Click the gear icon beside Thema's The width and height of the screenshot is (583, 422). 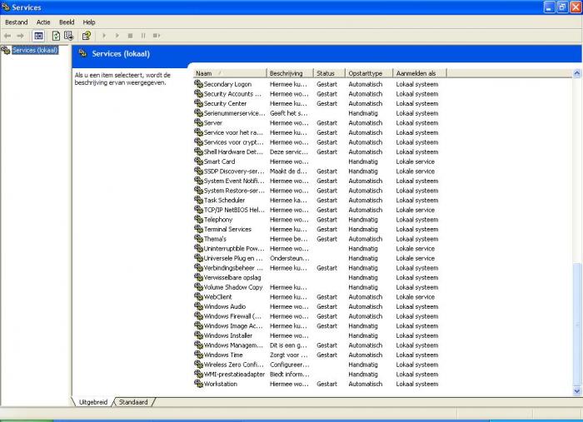coord(198,239)
